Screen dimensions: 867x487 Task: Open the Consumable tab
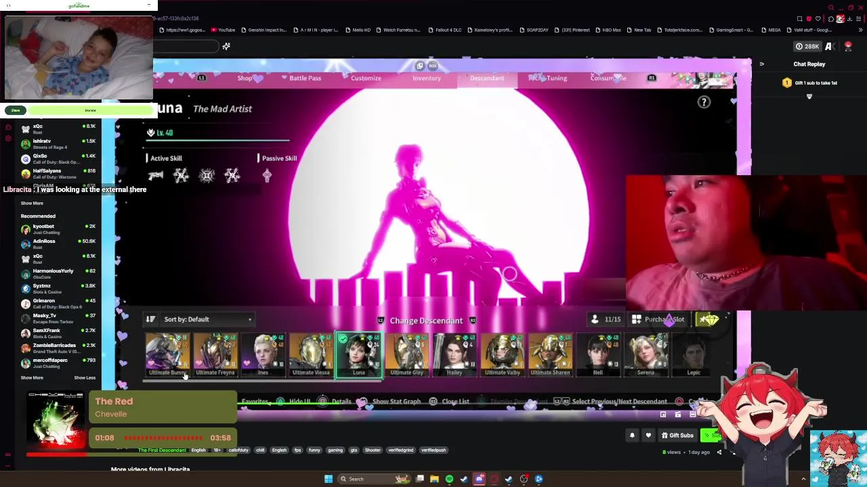(x=608, y=78)
